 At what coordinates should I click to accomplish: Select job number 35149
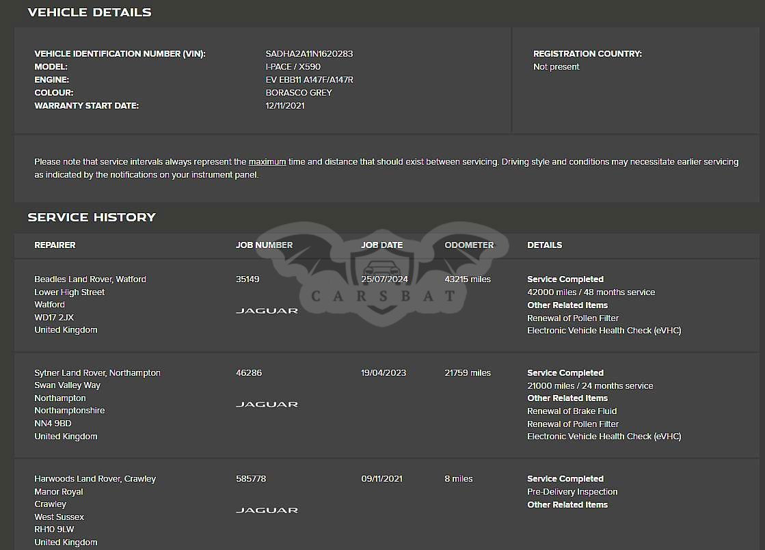click(x=247, y=279)
